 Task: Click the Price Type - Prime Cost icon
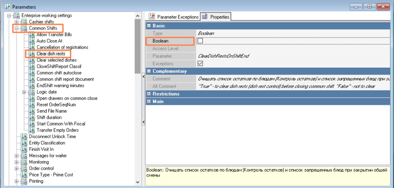[24, 175]
